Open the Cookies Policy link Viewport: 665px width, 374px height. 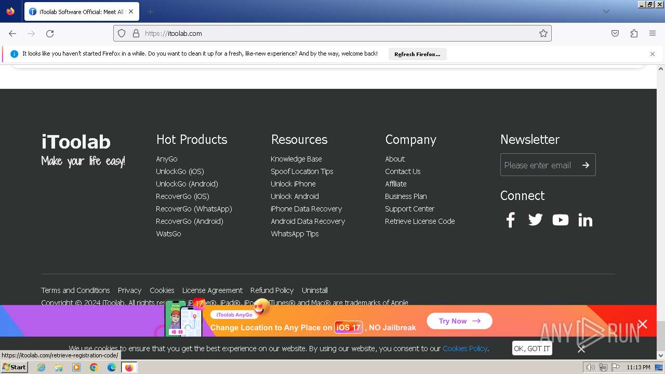tap(465, 349)
